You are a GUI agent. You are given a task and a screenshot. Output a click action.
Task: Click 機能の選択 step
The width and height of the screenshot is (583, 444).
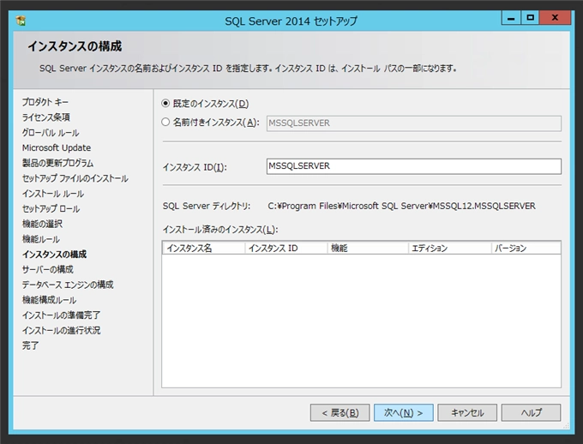(42, 224)
